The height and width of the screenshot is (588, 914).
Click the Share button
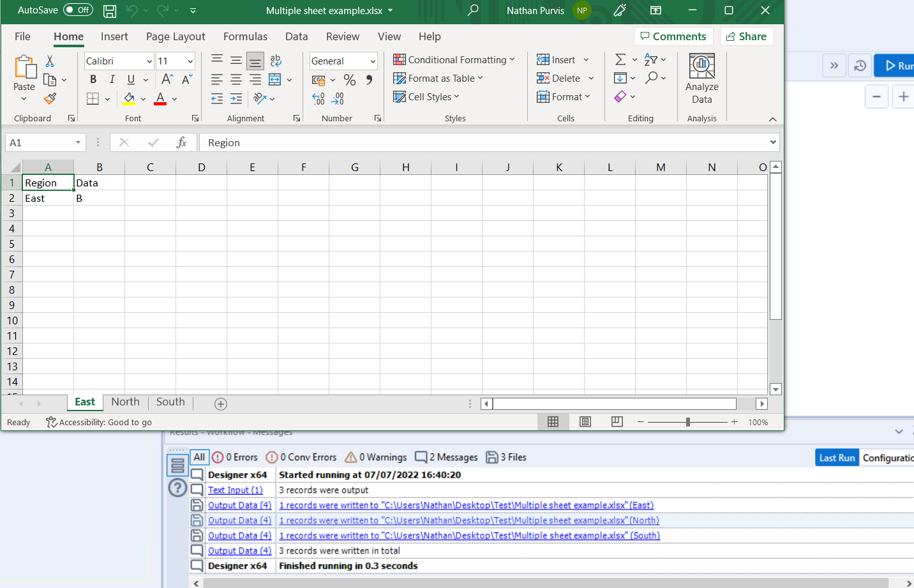747,36
